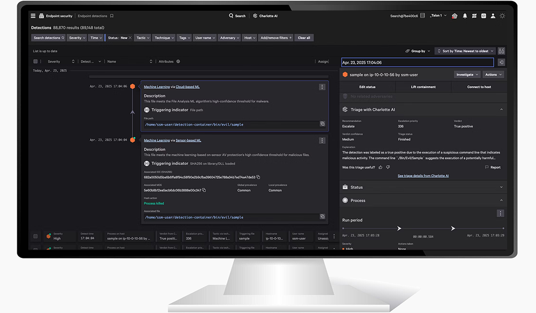Open Charlotte AI from top bar
The image size is (536, 313).
point(265,16)
